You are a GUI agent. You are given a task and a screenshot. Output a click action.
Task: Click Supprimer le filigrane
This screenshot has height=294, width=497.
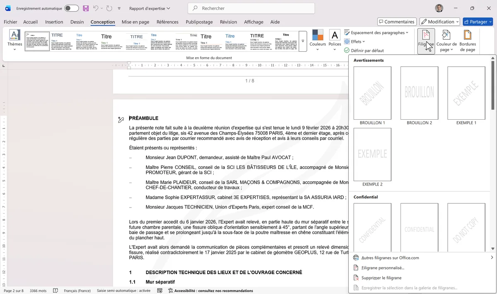(x=381, y=277)
